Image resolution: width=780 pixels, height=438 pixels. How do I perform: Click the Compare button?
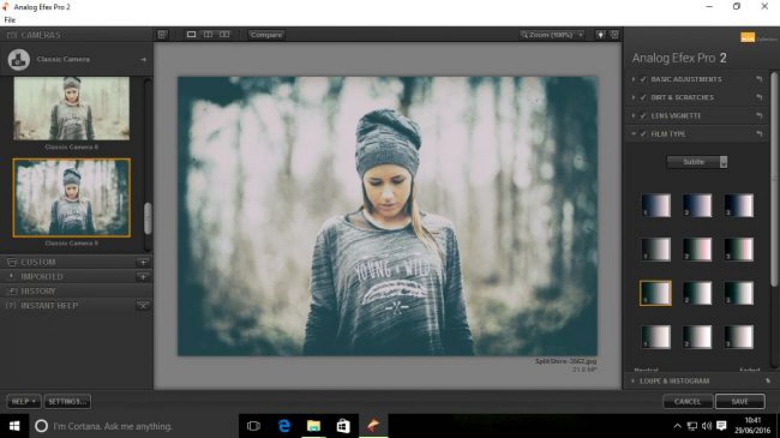click(265, 34)
